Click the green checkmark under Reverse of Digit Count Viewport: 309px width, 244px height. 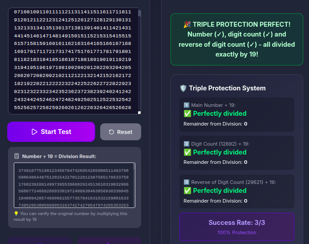(x=187, y=191)
